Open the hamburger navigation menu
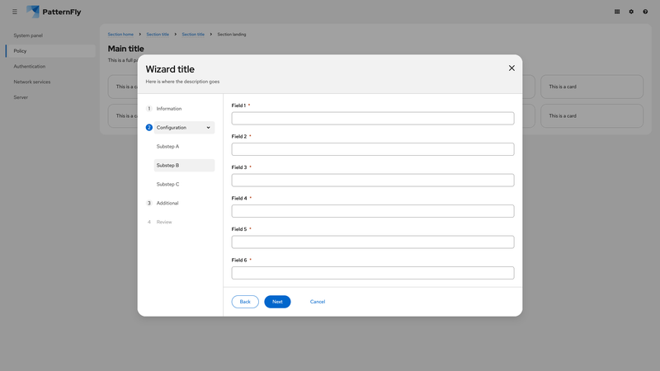This screenshot has height=371, width=660. [x=15, y=12]
